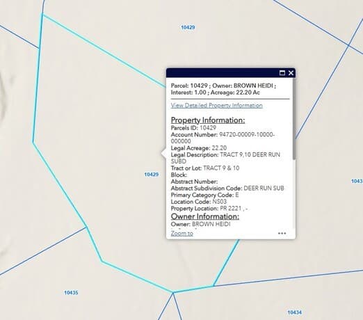This screenshot has height=320, width=363.
Task: Click the Interest: 1.00 ; Acreage: 22.20 Ac text
Action: [216, 93]
